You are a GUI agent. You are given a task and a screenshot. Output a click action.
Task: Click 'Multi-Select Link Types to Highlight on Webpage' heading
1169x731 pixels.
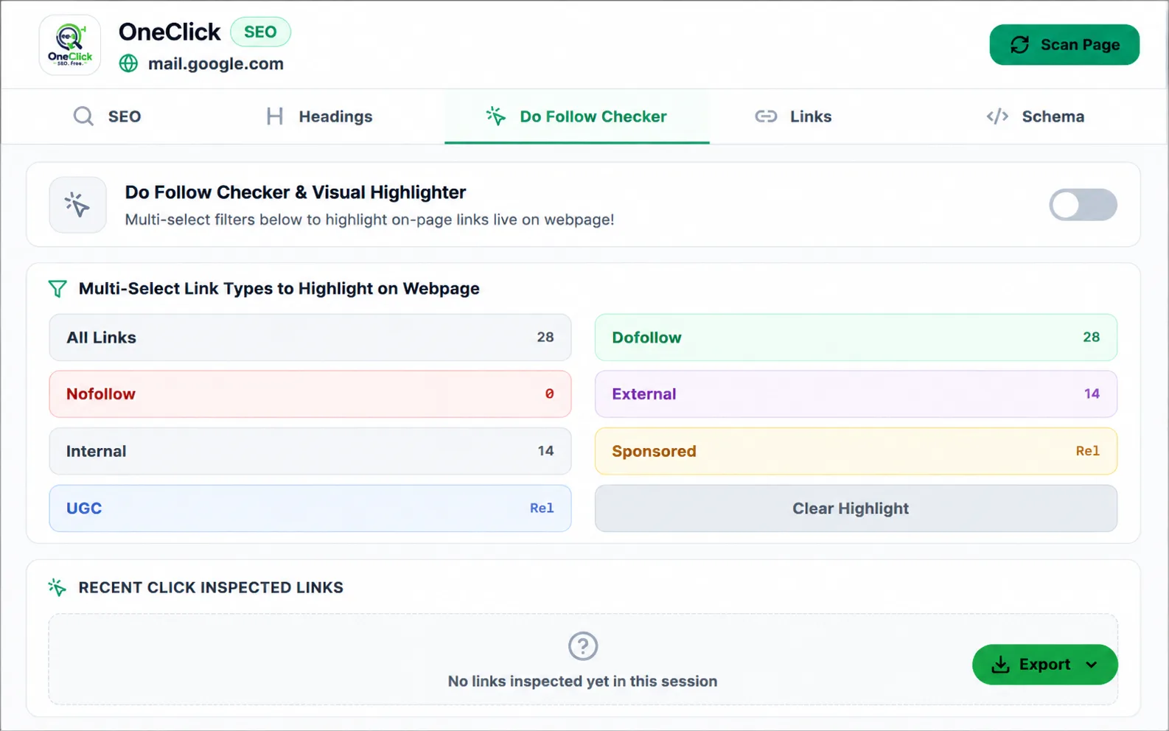(x=279, y=288)
